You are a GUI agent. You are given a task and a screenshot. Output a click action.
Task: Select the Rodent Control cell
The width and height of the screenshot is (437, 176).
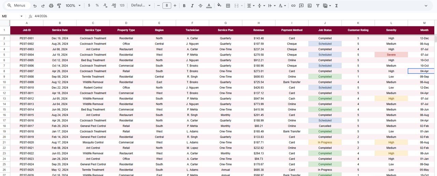point(93,88)
